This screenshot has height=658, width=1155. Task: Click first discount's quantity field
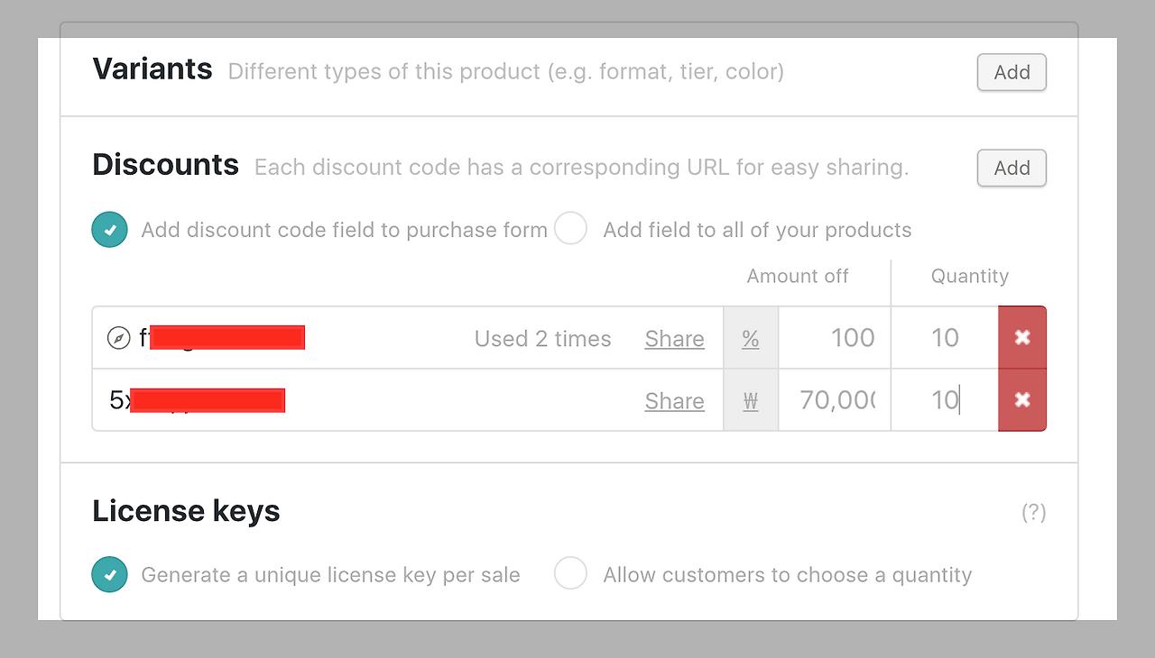click(945, 338)
